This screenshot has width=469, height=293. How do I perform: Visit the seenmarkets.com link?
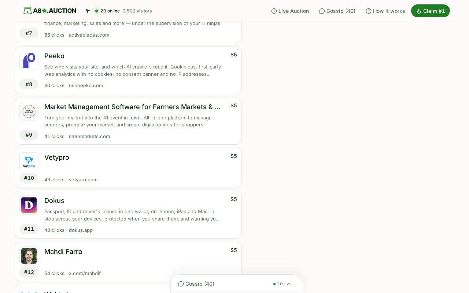[89, 136]
